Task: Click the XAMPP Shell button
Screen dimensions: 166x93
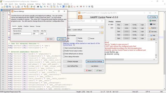Action: click(153, 24)
